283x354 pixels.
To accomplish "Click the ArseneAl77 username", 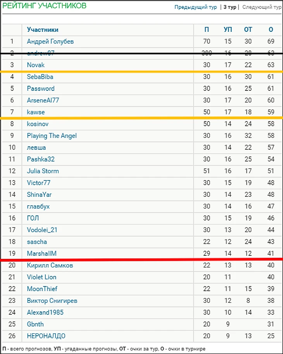I will 43,100.
